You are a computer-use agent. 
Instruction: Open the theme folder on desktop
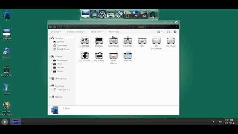(6, 89)
